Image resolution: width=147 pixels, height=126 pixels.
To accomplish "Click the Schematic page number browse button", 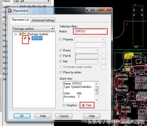I will tap(104, 67).
